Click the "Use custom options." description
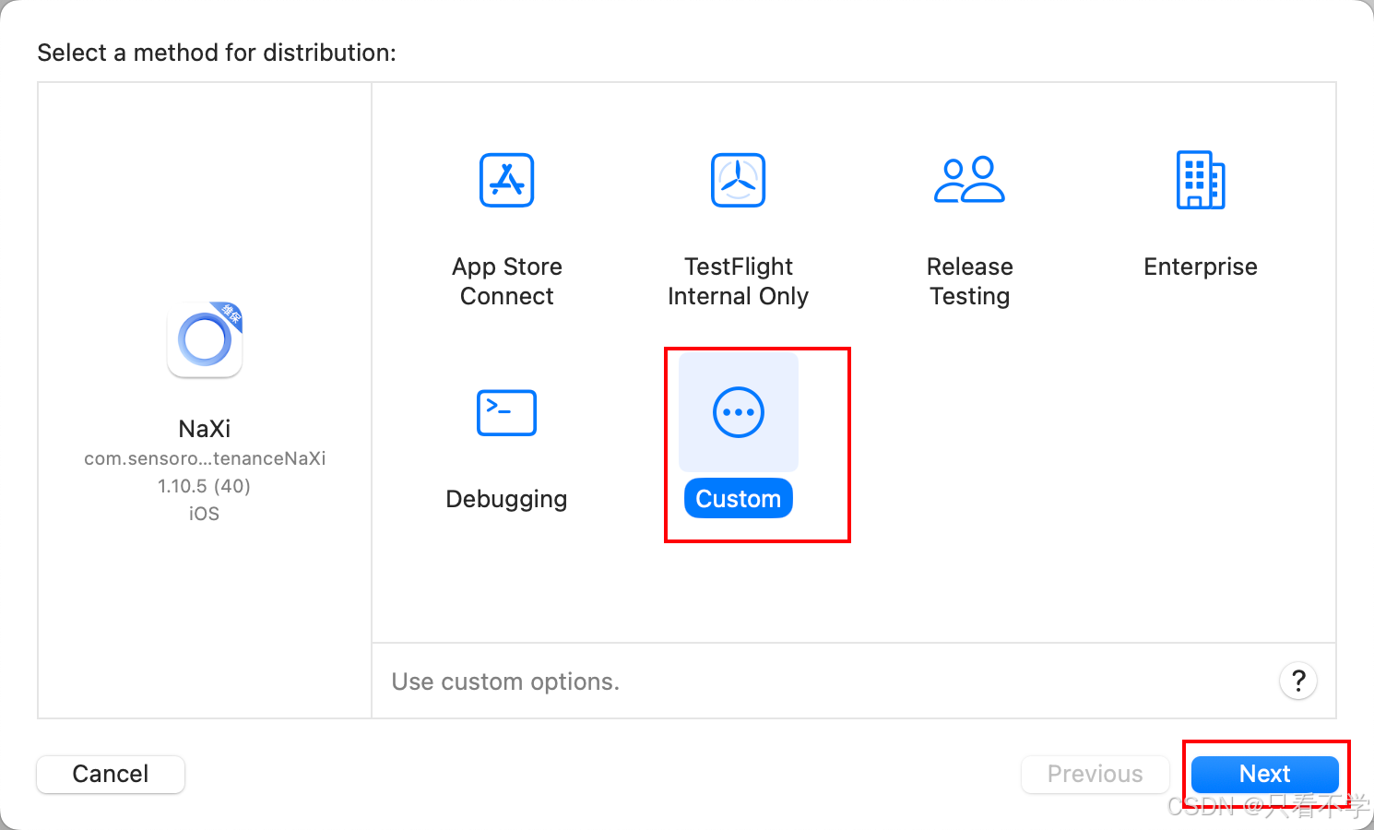This screenshot has height=830, width=1374. 505,682
